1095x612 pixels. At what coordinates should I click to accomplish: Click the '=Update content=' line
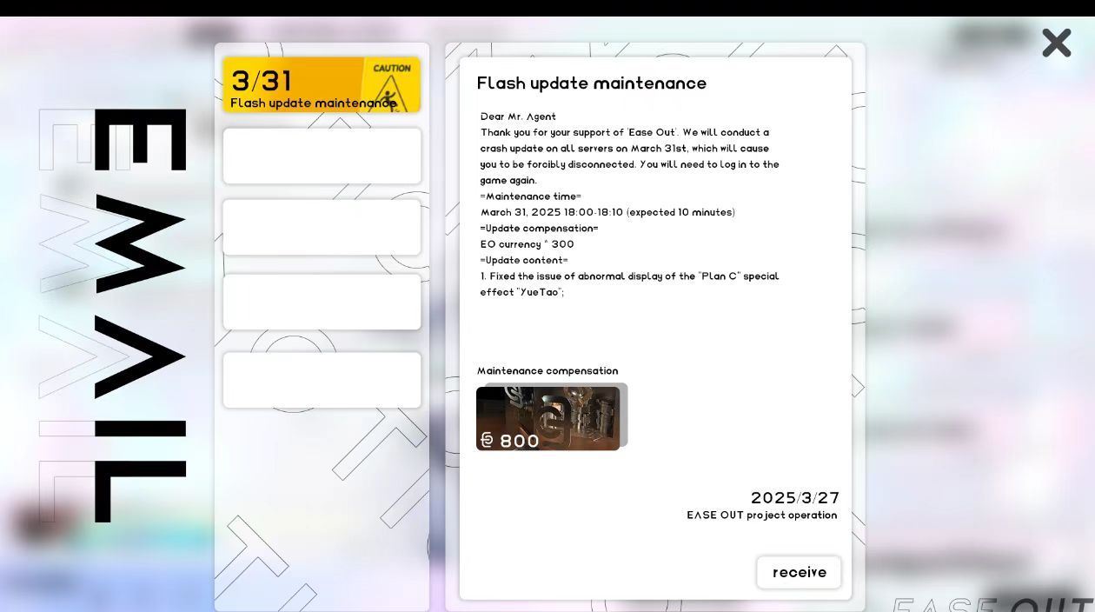[x=524, y=260]
